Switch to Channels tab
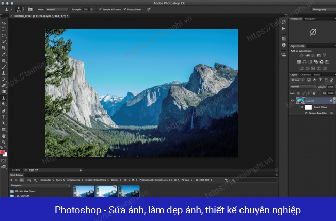Image resolution: width=336 pixels, height=221 pixels. tap(306, 75)
